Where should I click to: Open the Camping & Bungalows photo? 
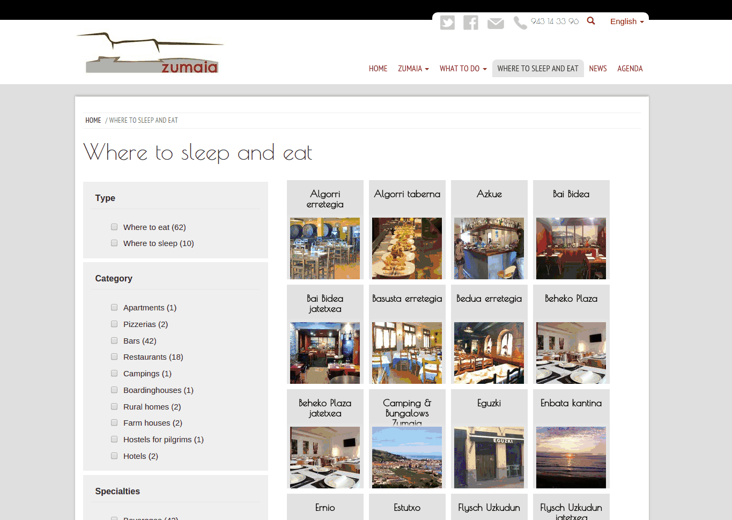tap(407, 457)
